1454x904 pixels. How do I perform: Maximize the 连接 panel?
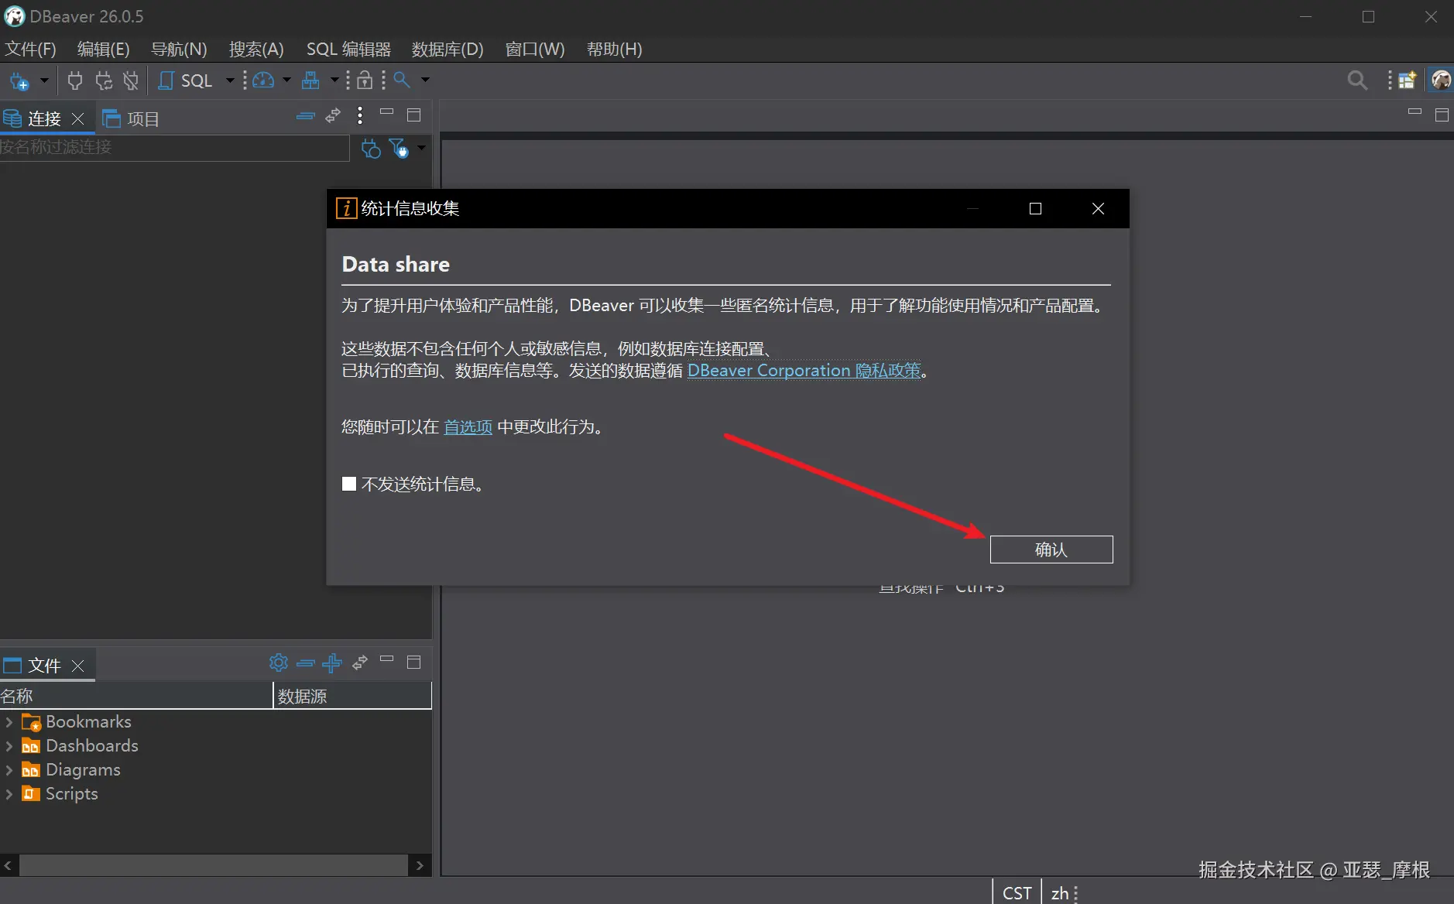pos(414,115)
